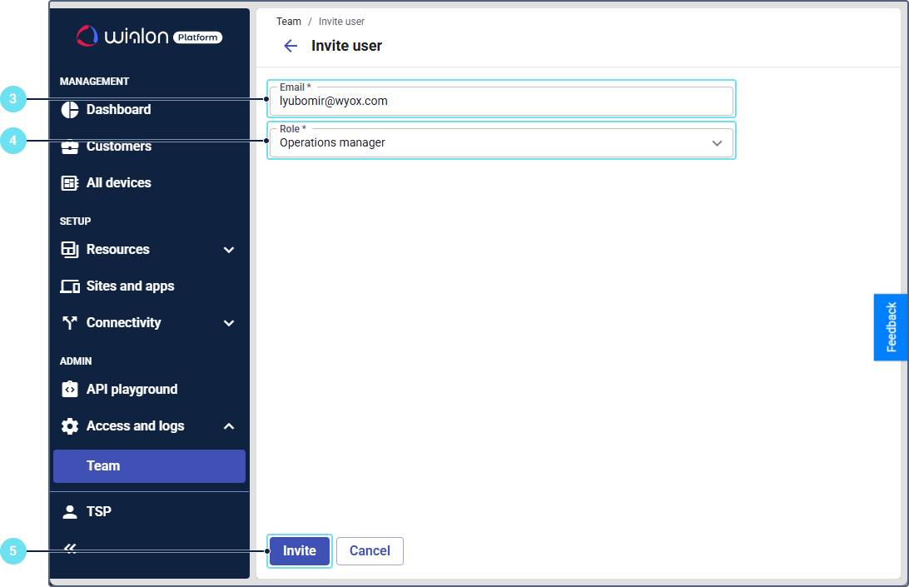
Task: Open the Role dropdown list
Action: [501, 142]
